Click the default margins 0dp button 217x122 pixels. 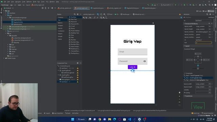(90, 18)
